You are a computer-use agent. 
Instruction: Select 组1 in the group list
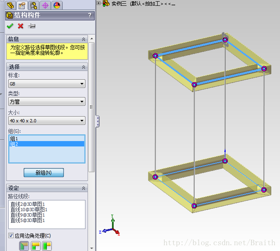tap(47, 139)
